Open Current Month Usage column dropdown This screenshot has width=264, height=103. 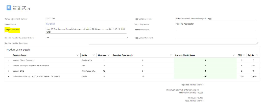pos(234,55)
